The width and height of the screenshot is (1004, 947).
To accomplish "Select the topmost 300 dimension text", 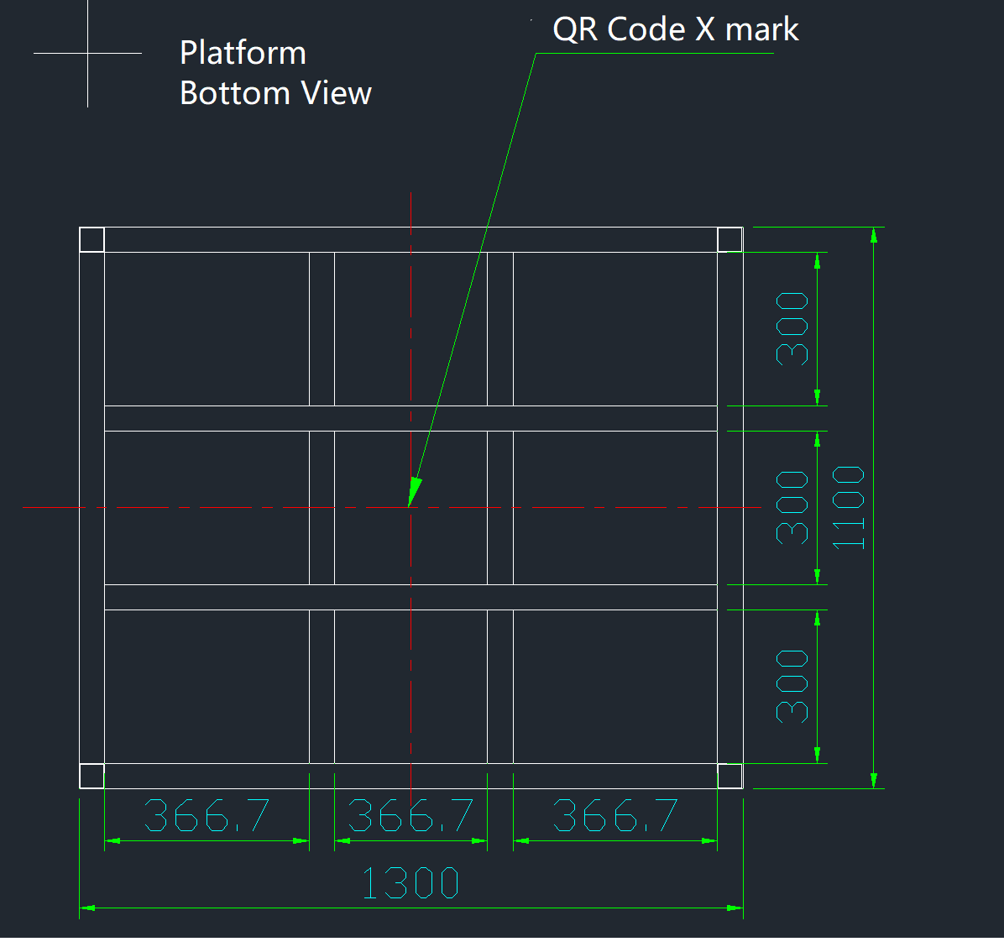I will [792, 328].
